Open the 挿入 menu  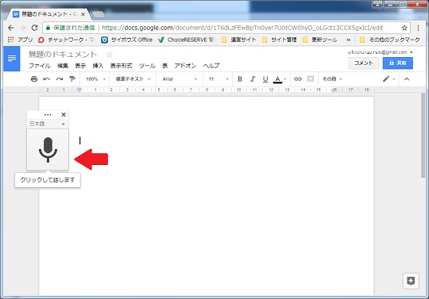coord(98,66)
